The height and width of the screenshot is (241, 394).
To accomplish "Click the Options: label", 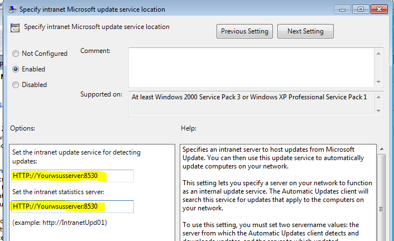I will [23, 128].
